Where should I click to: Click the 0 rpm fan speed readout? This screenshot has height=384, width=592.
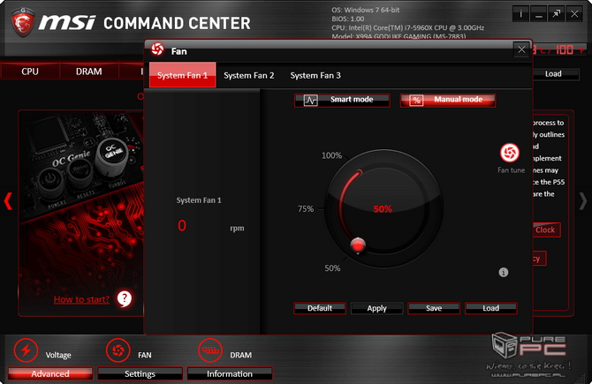(182, 226)
